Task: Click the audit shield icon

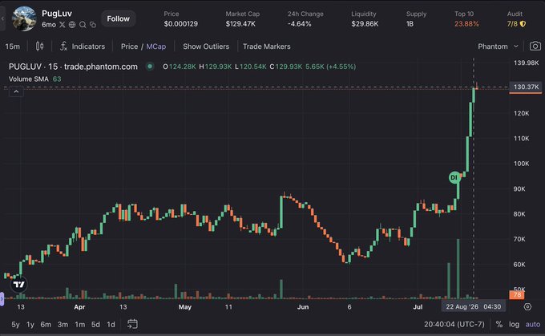Action: [523, 24]
